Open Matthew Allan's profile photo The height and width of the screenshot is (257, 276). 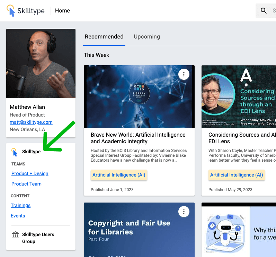point(41,63)
